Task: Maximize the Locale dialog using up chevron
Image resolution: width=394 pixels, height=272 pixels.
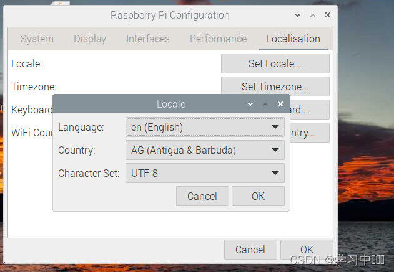Action: click(x=265, y=104)
